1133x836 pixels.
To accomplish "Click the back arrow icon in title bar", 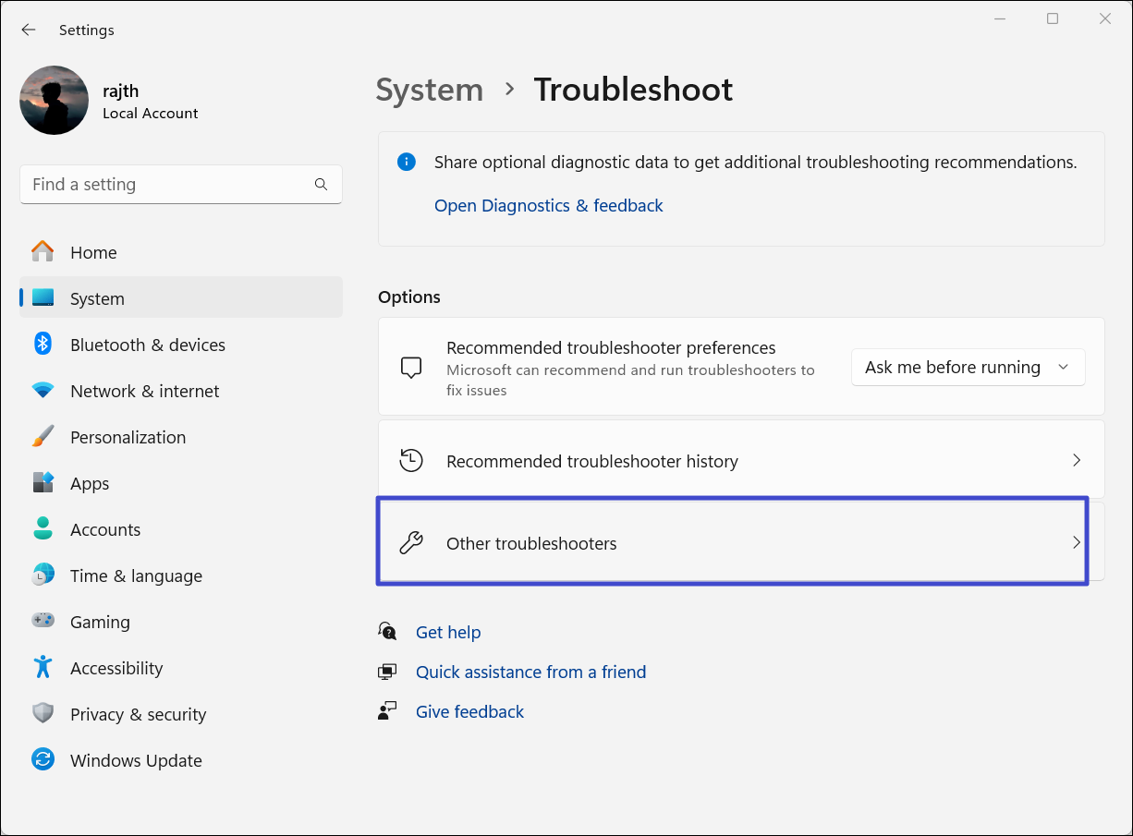I will [x=29, y=30].
